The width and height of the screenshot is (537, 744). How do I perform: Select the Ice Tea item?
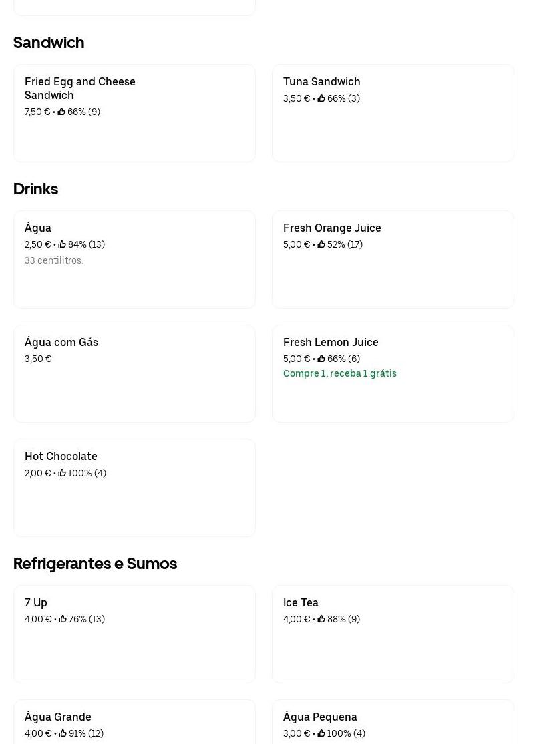point(393,634)
